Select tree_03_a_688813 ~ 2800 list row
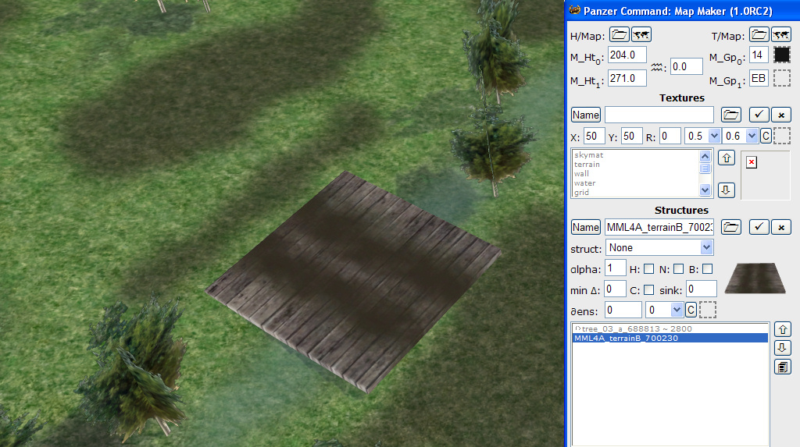This screenshot has width=800, height=447. [x=670, y=328]
